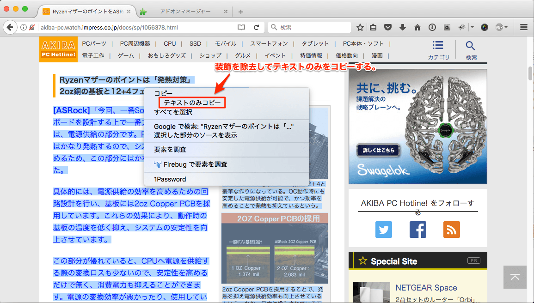Click the 2OZ Copper PCBの採用 image
The height and width of the screenshot is (303, 534).
(x=275, y=248)
